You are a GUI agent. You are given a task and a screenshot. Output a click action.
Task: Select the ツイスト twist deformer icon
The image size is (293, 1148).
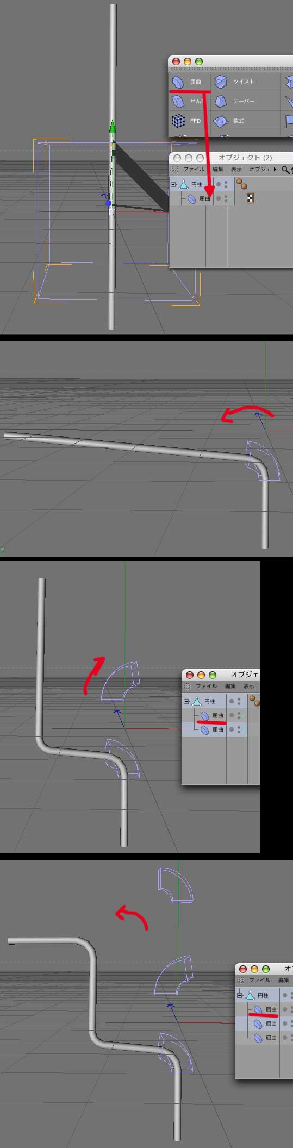(220, 82)
